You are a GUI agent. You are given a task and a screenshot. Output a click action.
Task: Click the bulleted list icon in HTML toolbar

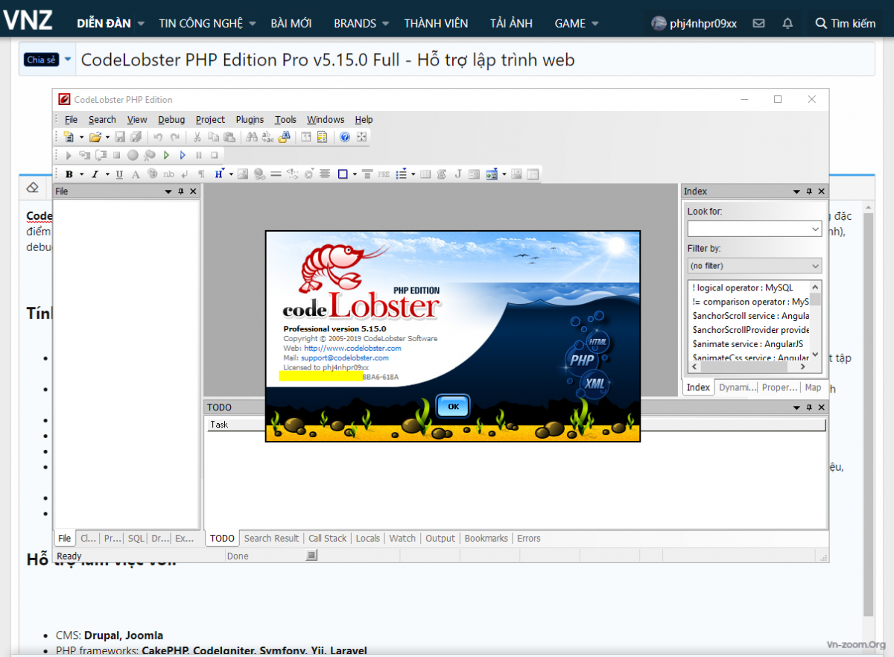click(402, 174)
